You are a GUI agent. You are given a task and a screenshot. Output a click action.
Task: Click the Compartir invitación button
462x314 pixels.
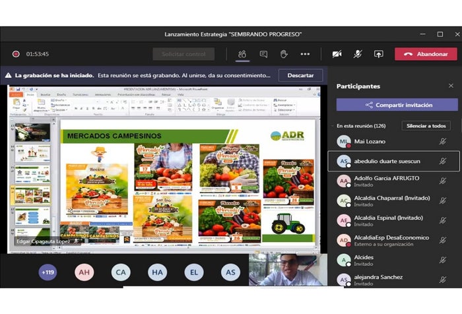397,105
